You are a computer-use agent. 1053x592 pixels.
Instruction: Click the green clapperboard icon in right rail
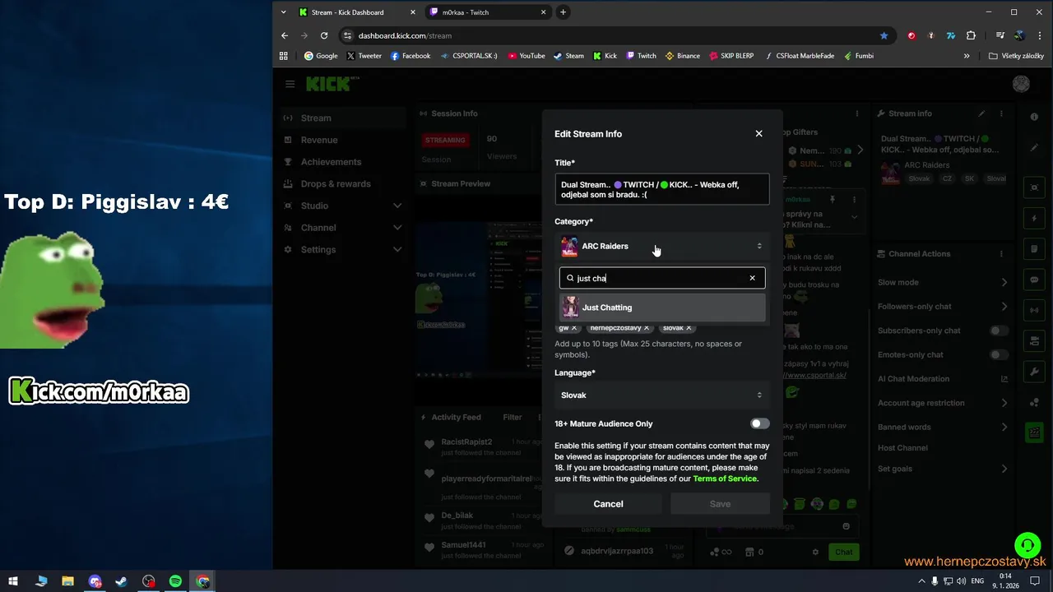click(x=1034, y=432)
